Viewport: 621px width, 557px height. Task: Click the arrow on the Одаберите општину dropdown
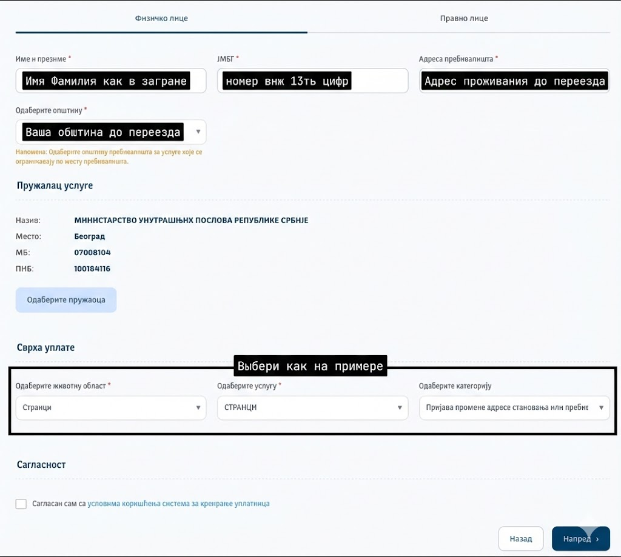click(198, 132)
